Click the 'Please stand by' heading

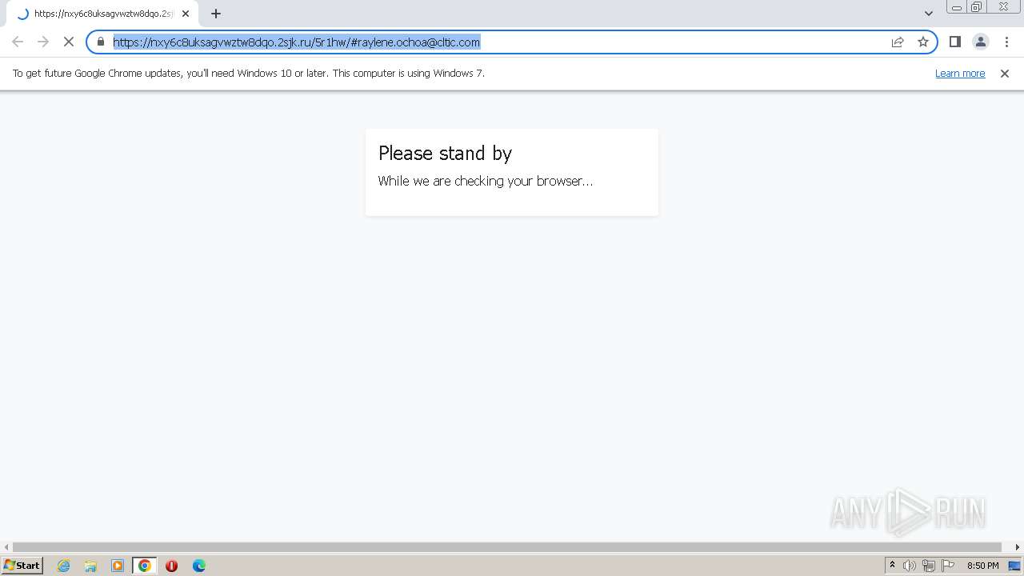[445, 154]
